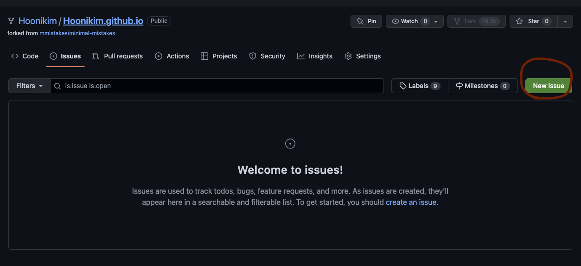Click the Star count 0
The width and height of the screenshot is (581, 266).
tap(547, 21)
